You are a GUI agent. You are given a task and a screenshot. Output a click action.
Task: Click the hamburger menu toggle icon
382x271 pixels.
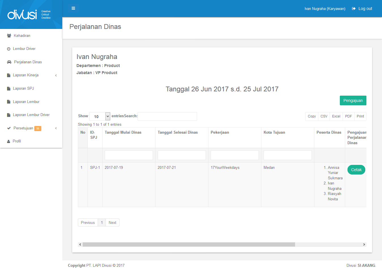pos(73,8)
